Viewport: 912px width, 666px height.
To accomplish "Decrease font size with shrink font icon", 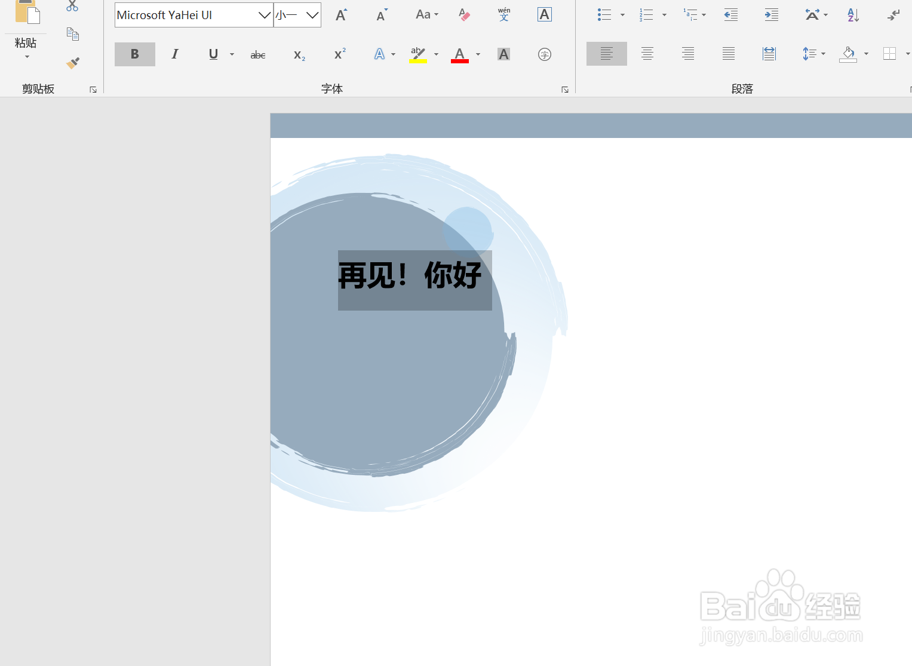I will (382, 15).
